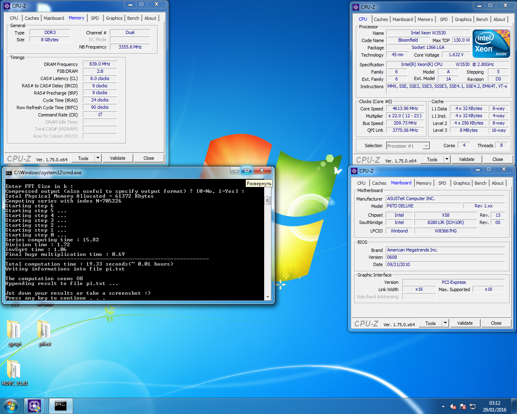Click Core Speed value 4613.96 MHz

(x=406, y=108)
